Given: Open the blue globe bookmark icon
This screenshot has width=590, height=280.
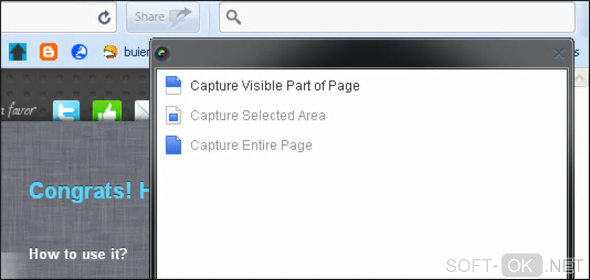Looking at the screenshot, I should pos(79,53).
